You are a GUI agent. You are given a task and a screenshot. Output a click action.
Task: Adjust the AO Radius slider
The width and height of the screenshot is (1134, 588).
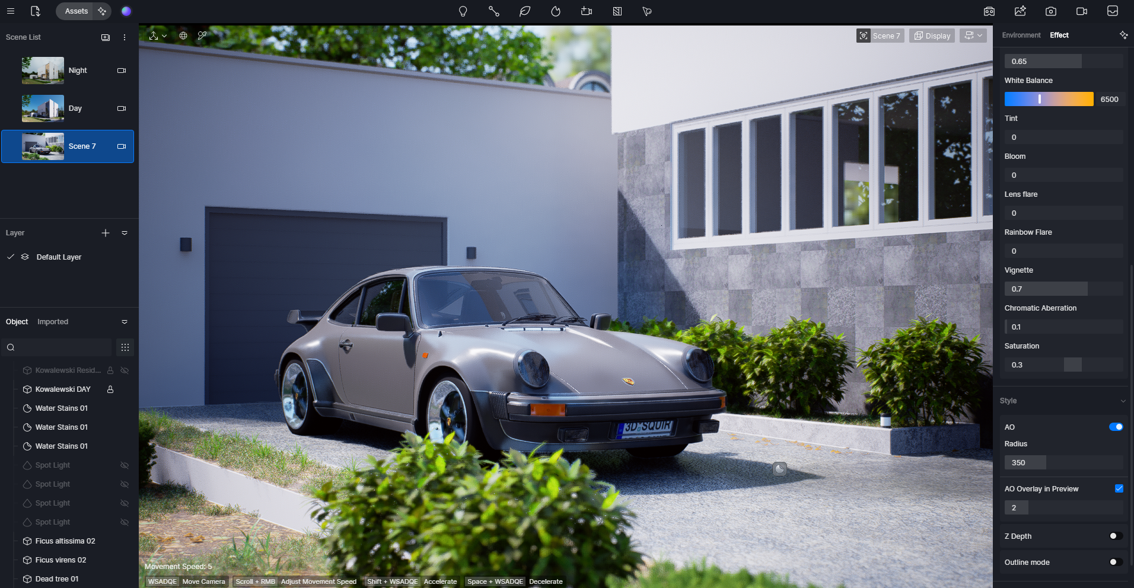tap(1064, 462)
